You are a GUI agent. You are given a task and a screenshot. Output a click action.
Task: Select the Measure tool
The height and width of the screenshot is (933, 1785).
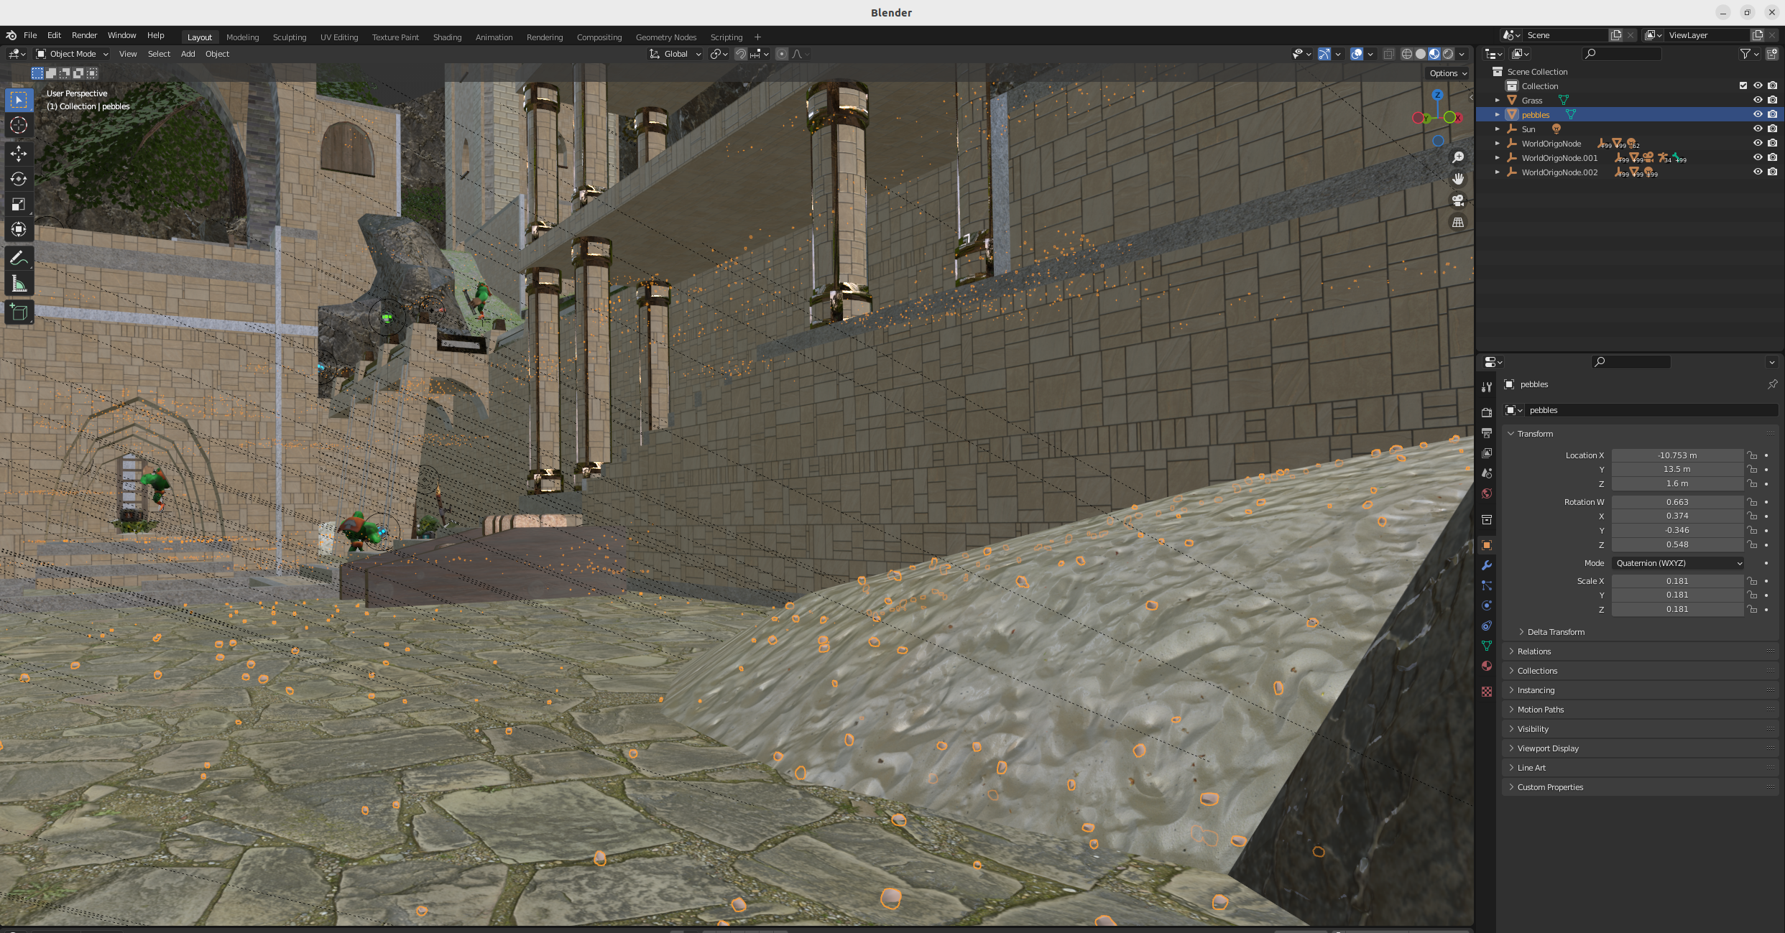pyautogui.click(x=19, y=284)
